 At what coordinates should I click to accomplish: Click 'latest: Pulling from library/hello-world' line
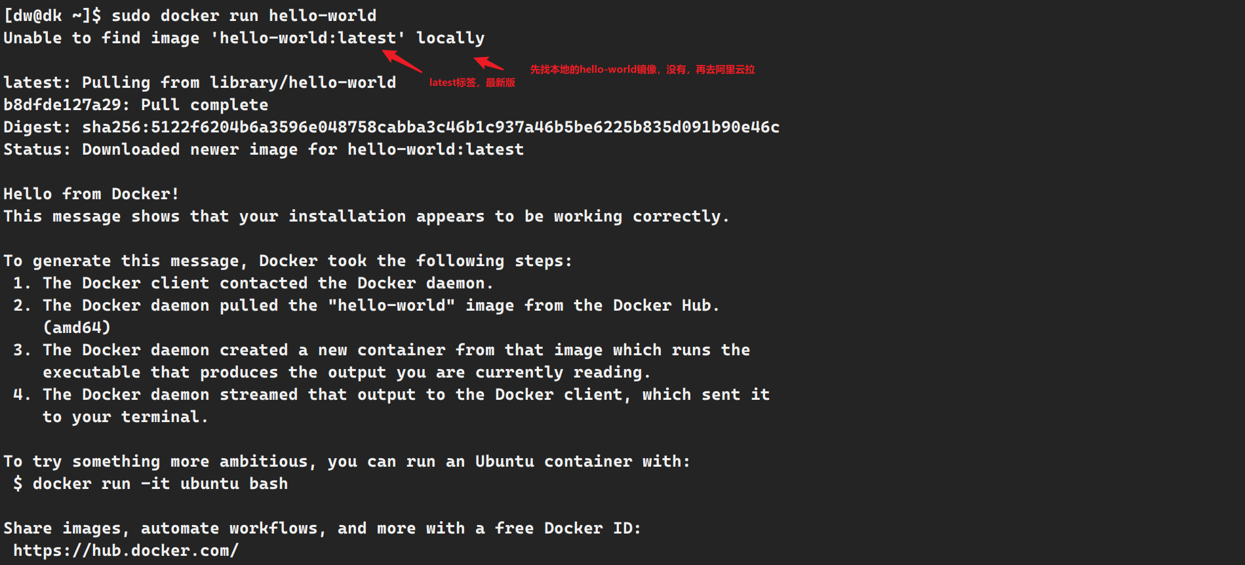(x=200, y=83)
